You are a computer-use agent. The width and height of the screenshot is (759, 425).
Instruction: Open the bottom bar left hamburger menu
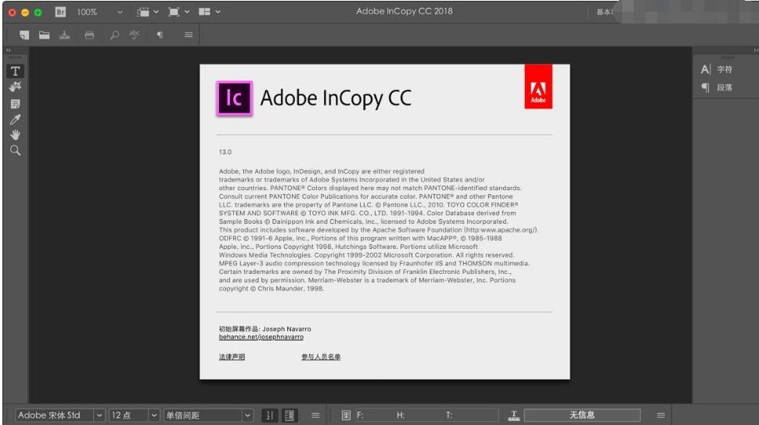[315, 416]
